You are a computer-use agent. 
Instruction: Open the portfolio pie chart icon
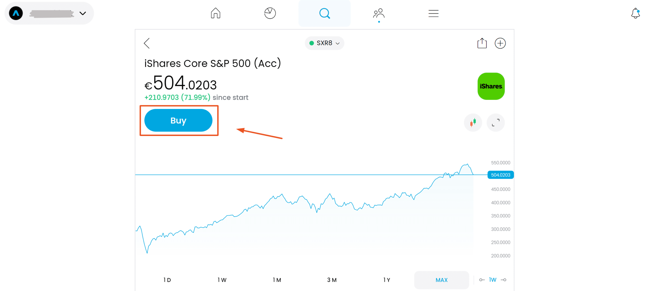270,13
